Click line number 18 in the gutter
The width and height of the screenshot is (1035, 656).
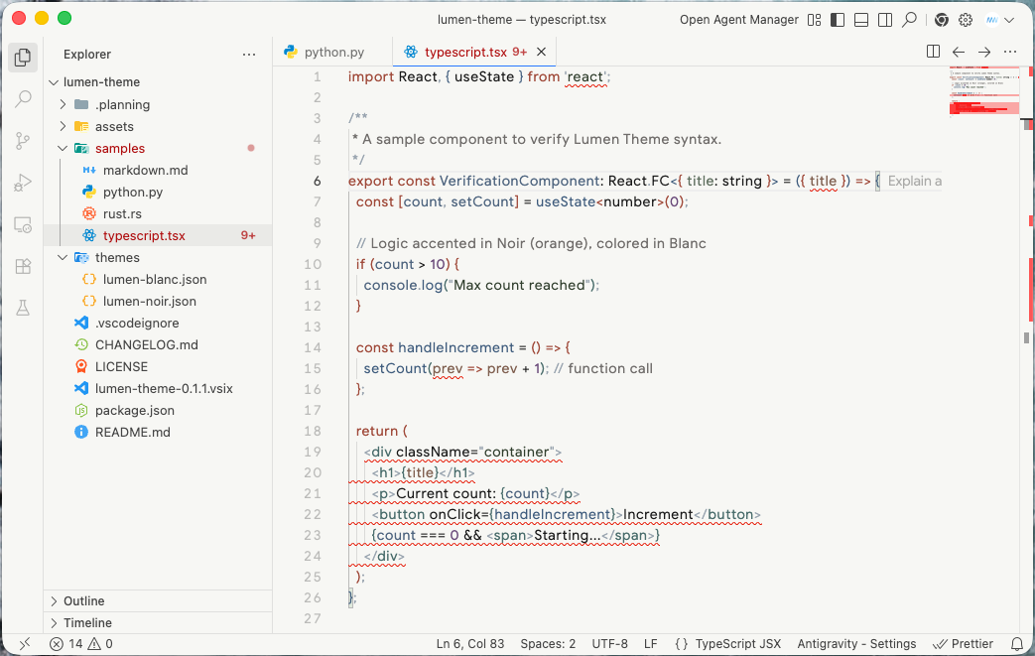tap(313, 431)
